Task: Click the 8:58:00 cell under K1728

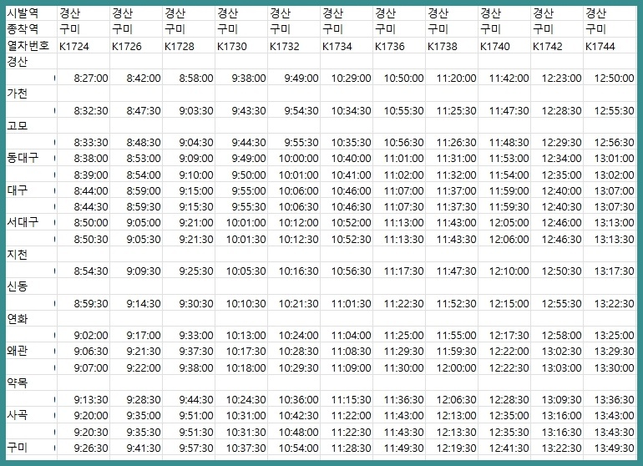Action: pyautogui.click(x=188, y=78)
